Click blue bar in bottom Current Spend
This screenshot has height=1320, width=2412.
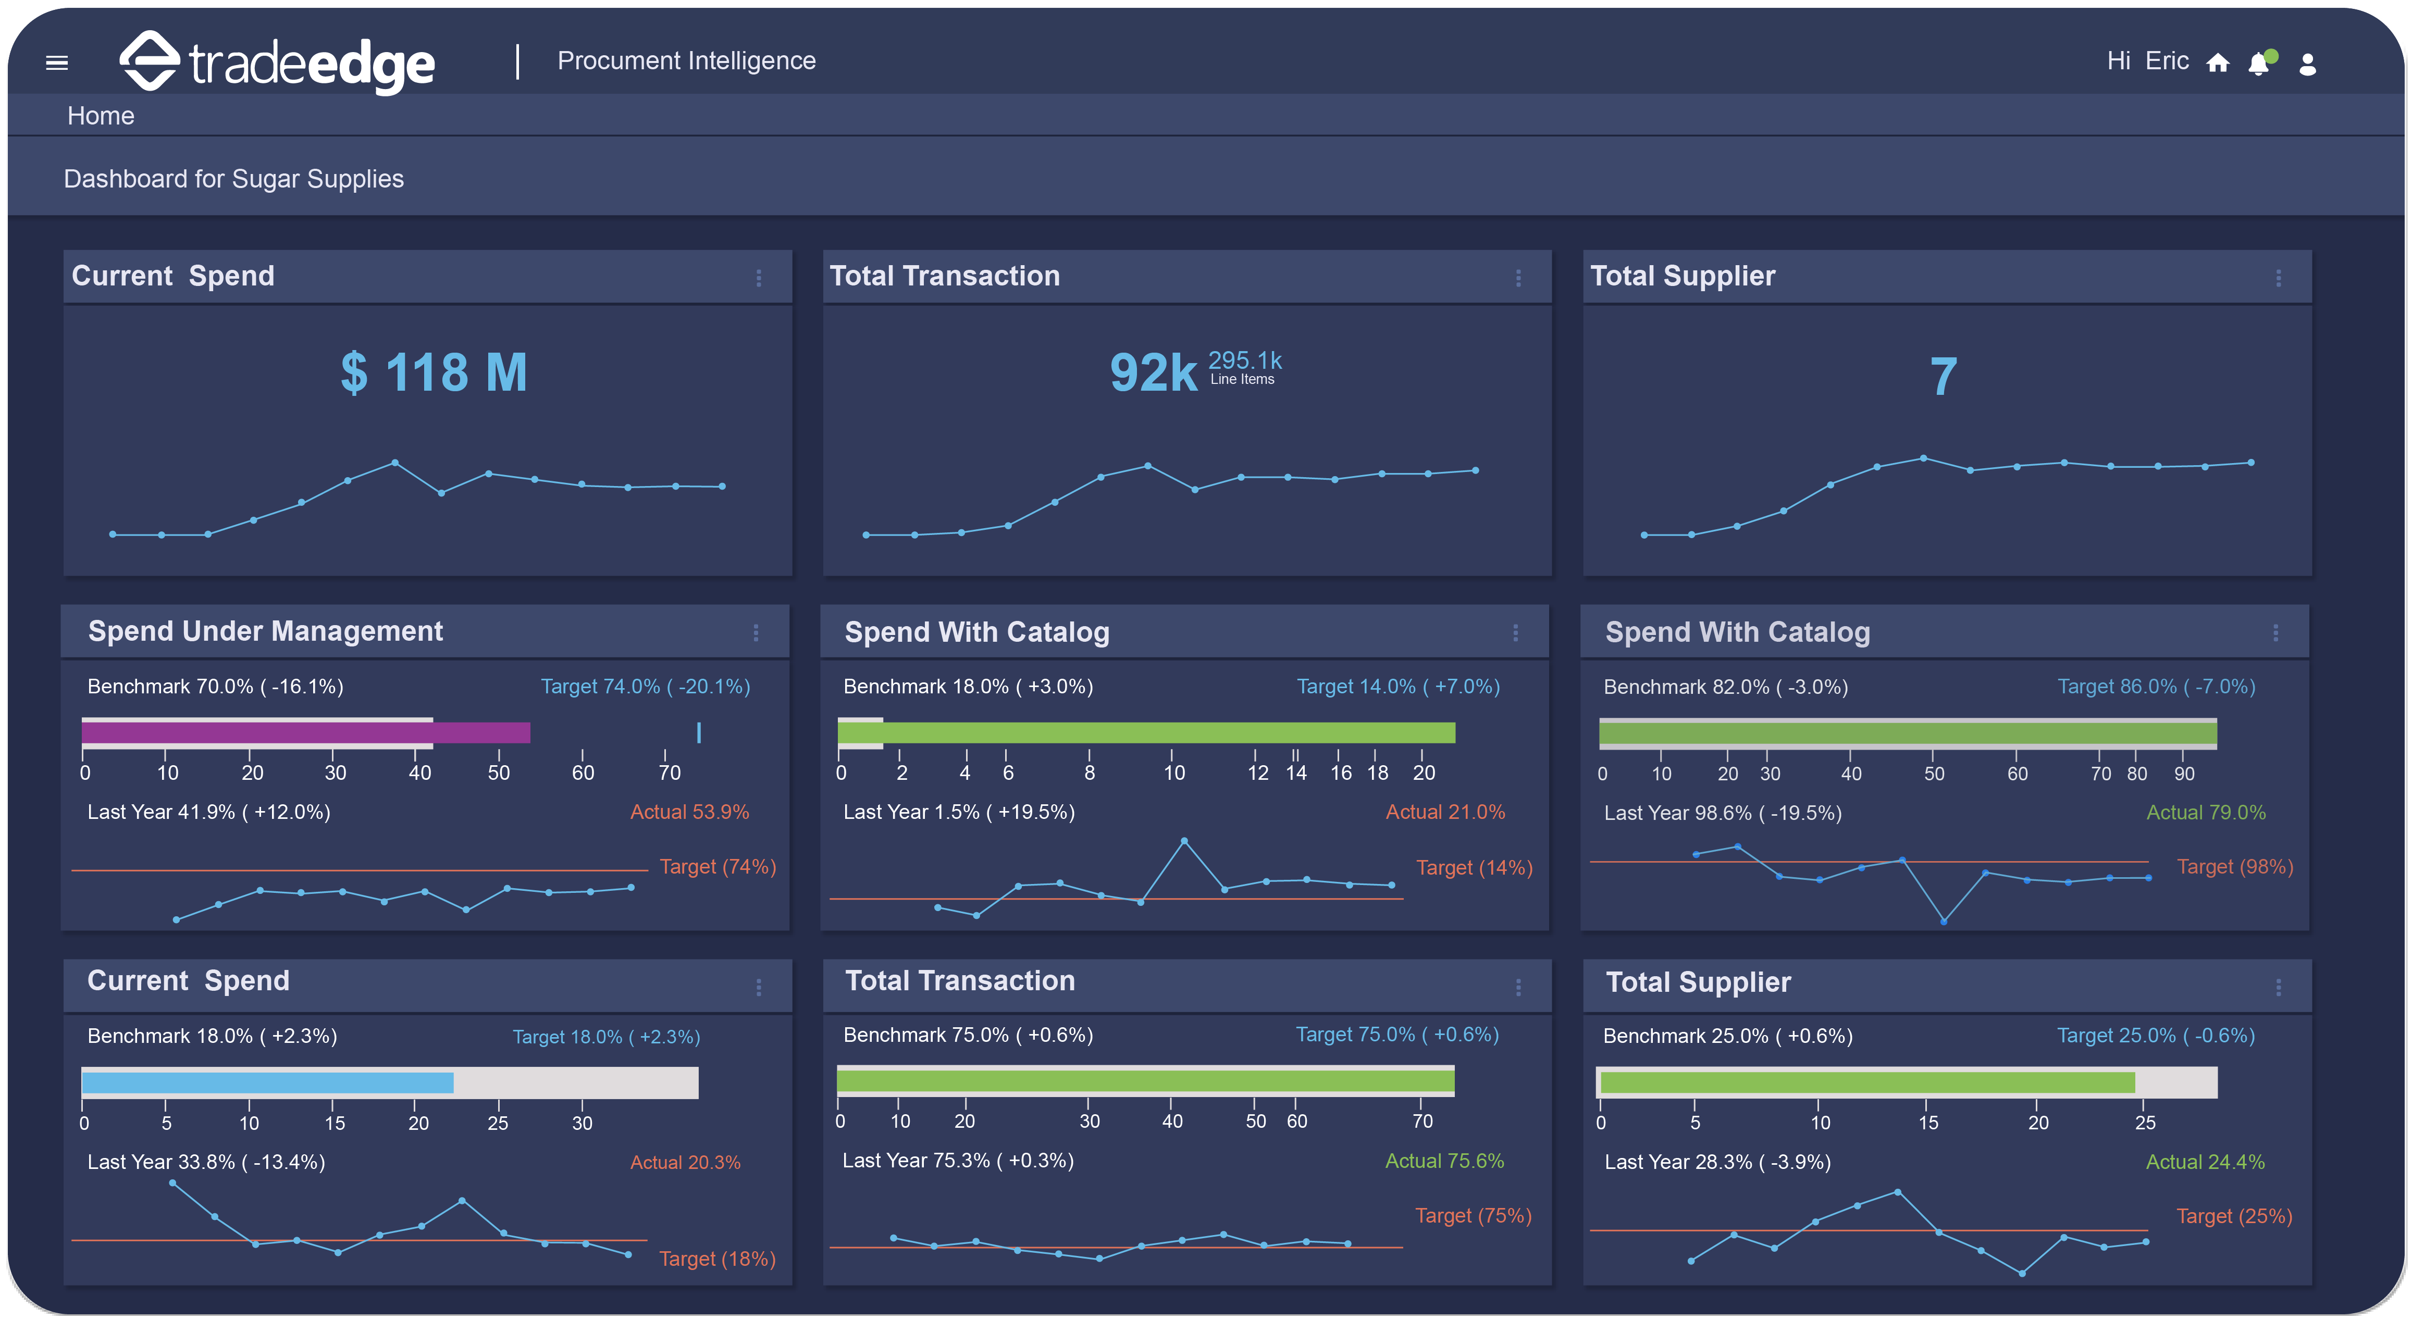click(x=268, y=1083)
